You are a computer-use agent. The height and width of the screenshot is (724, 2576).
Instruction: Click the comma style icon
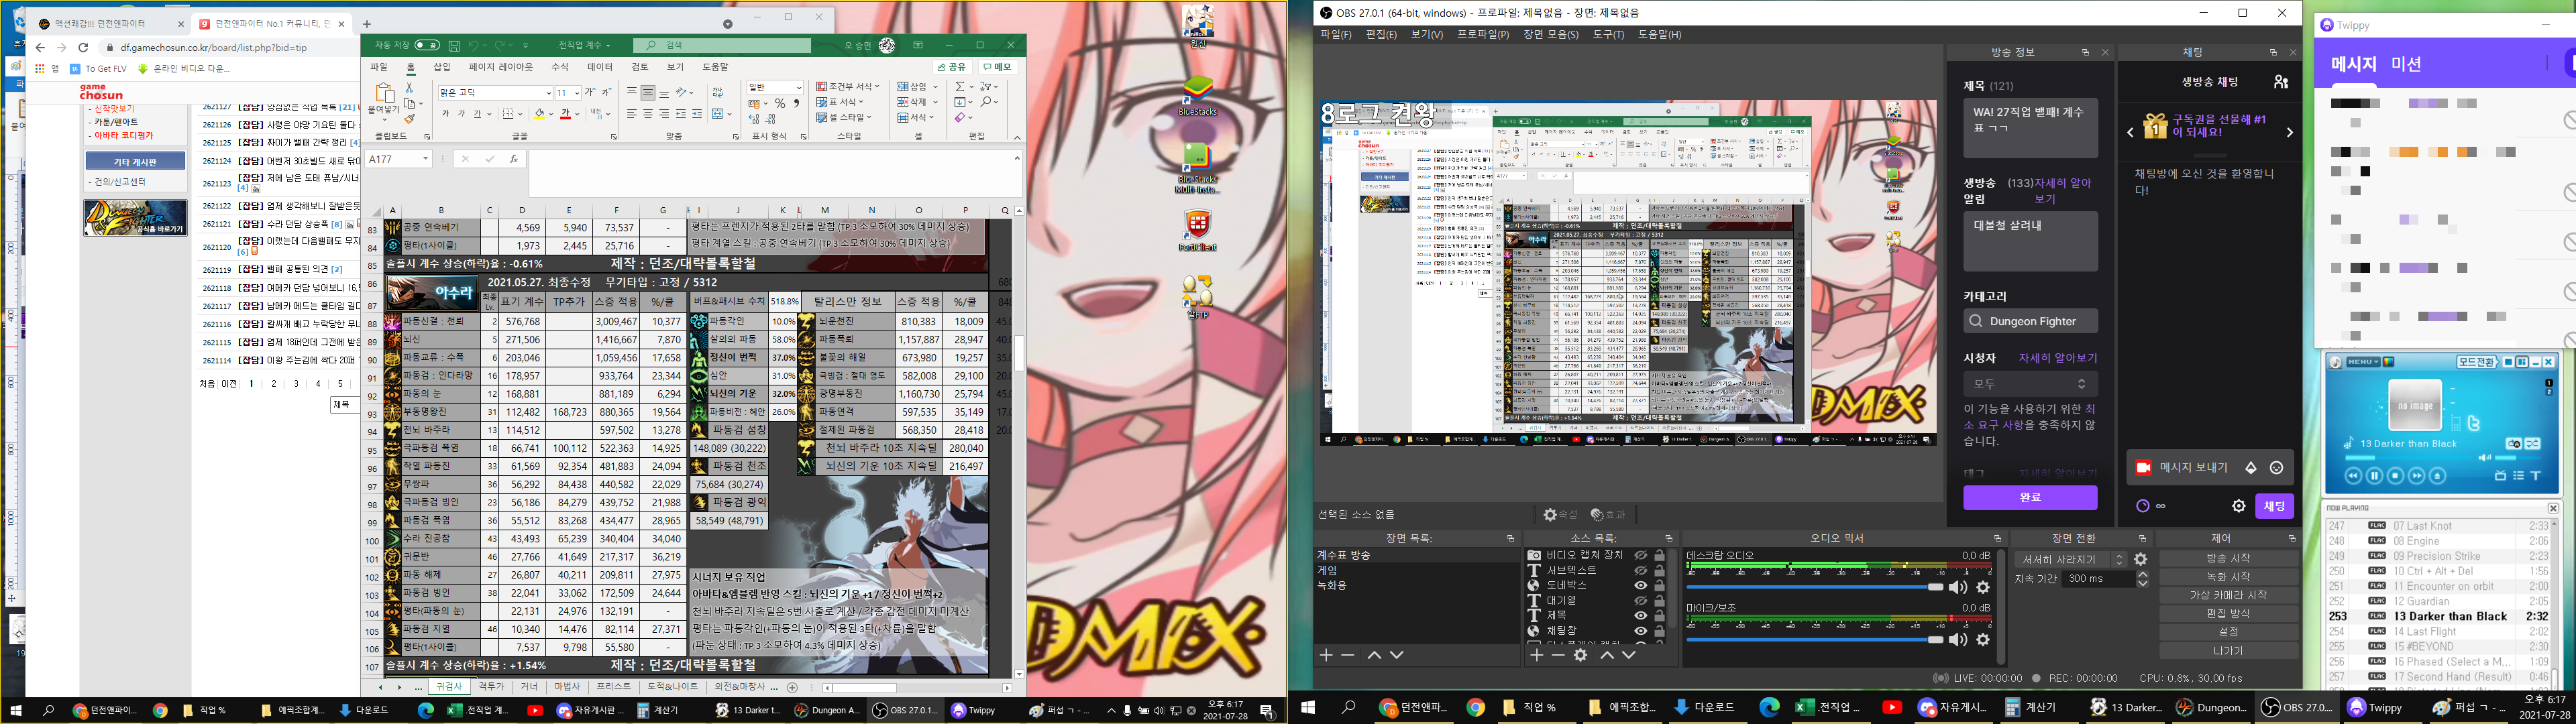796,103
